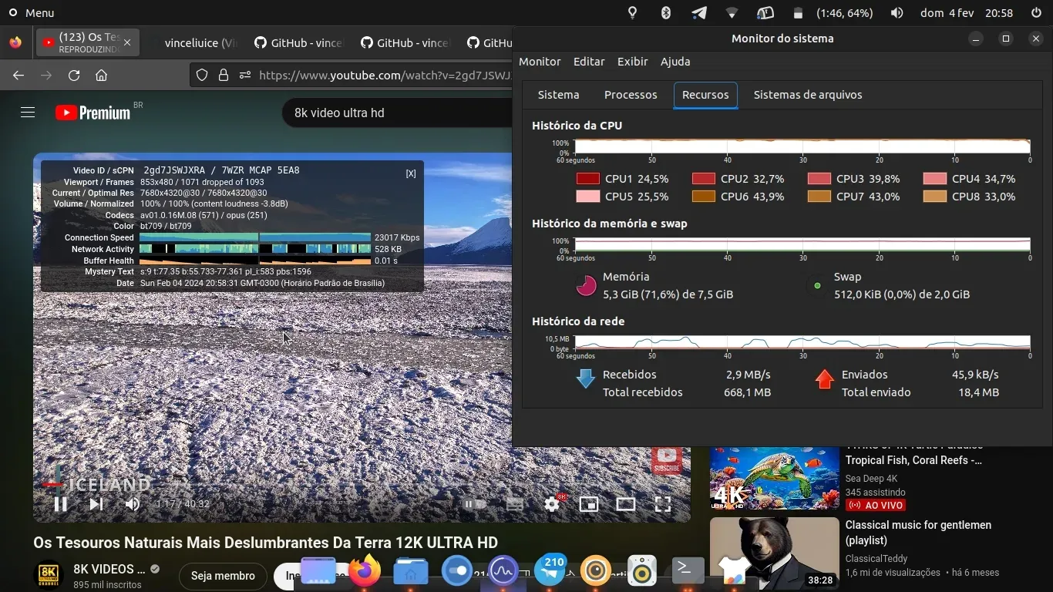Switch the player to theater mode
1053x592 pixels.
click(x=625, y=504)
